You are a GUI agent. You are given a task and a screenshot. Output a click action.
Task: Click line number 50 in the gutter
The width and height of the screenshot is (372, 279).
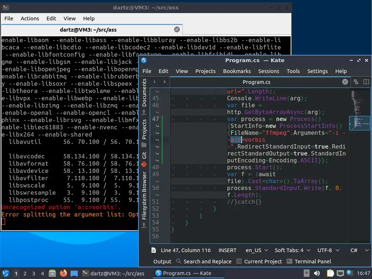point(155,188)
